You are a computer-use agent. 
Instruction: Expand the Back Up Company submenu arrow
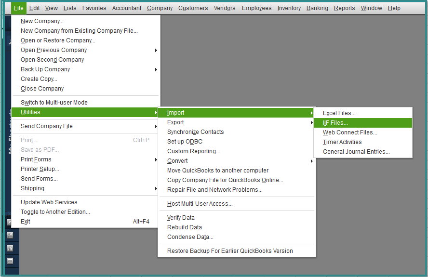click(156, 69)
